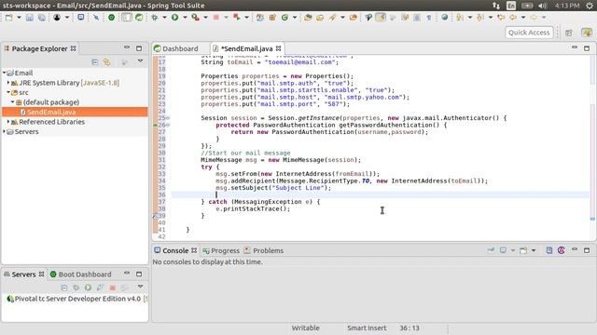The height and width of the screenshot is (335, 597).
Task: Collapse code fold at line 25
Action: 168,118
